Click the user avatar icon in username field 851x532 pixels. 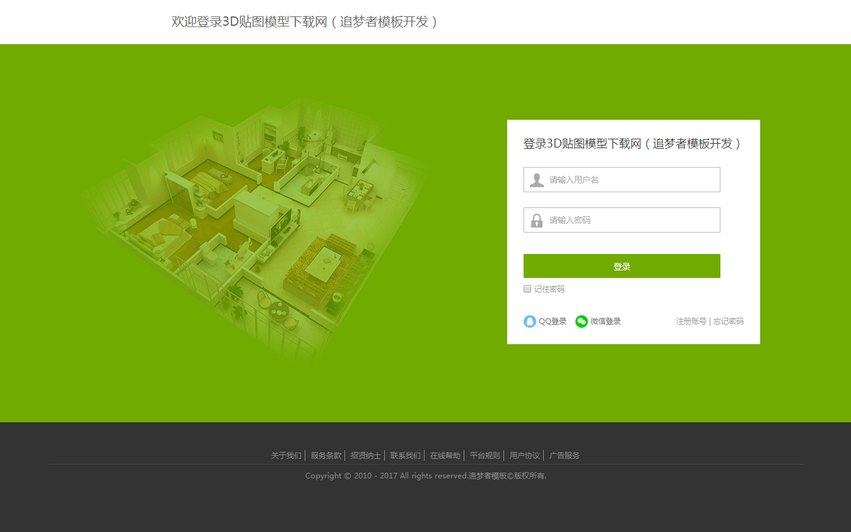click(537, 180)
